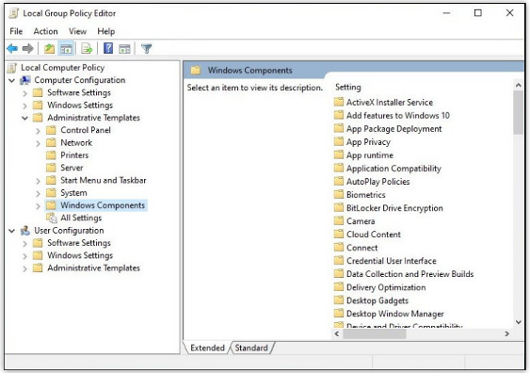Select AutoPlay Policies in the list
The image size is (530, 373).
coord(377,181)
